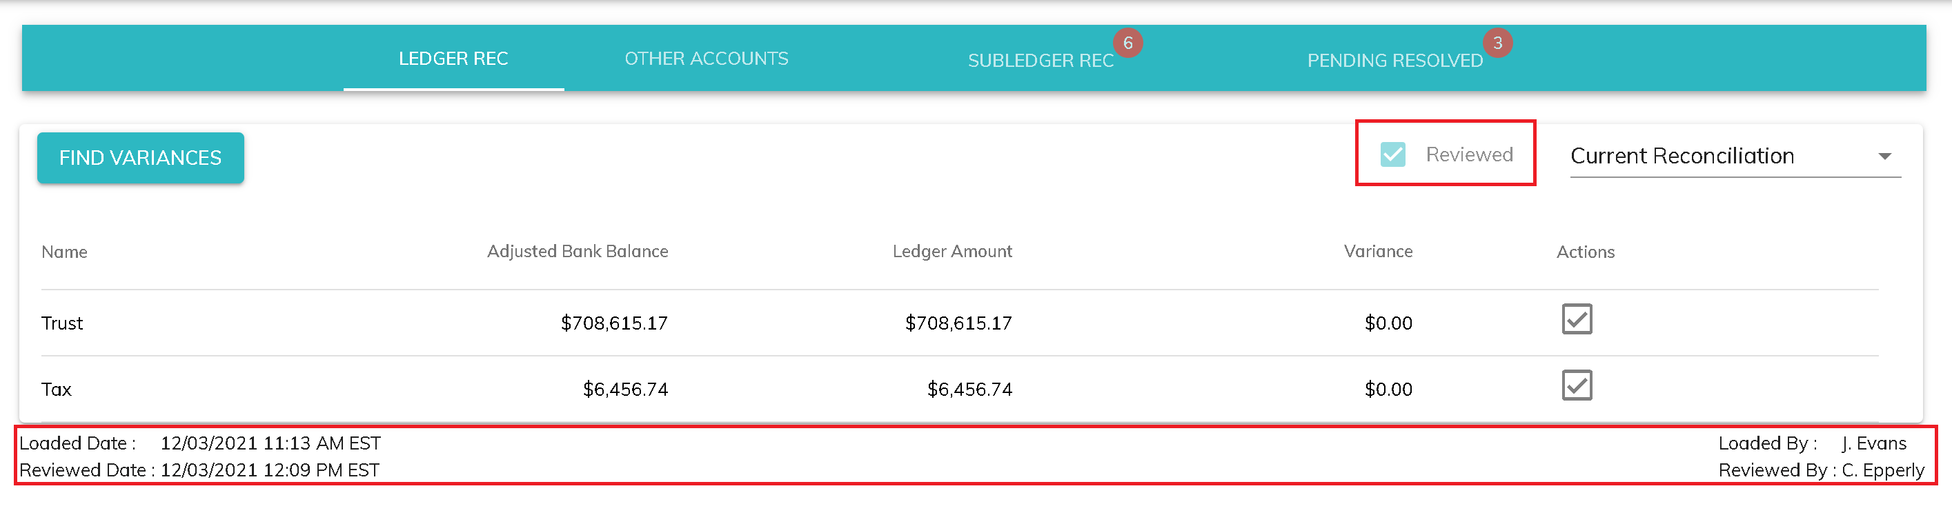Select the Pending Resolved tab
The image size is (1952, 524).
click(1394, 61)
